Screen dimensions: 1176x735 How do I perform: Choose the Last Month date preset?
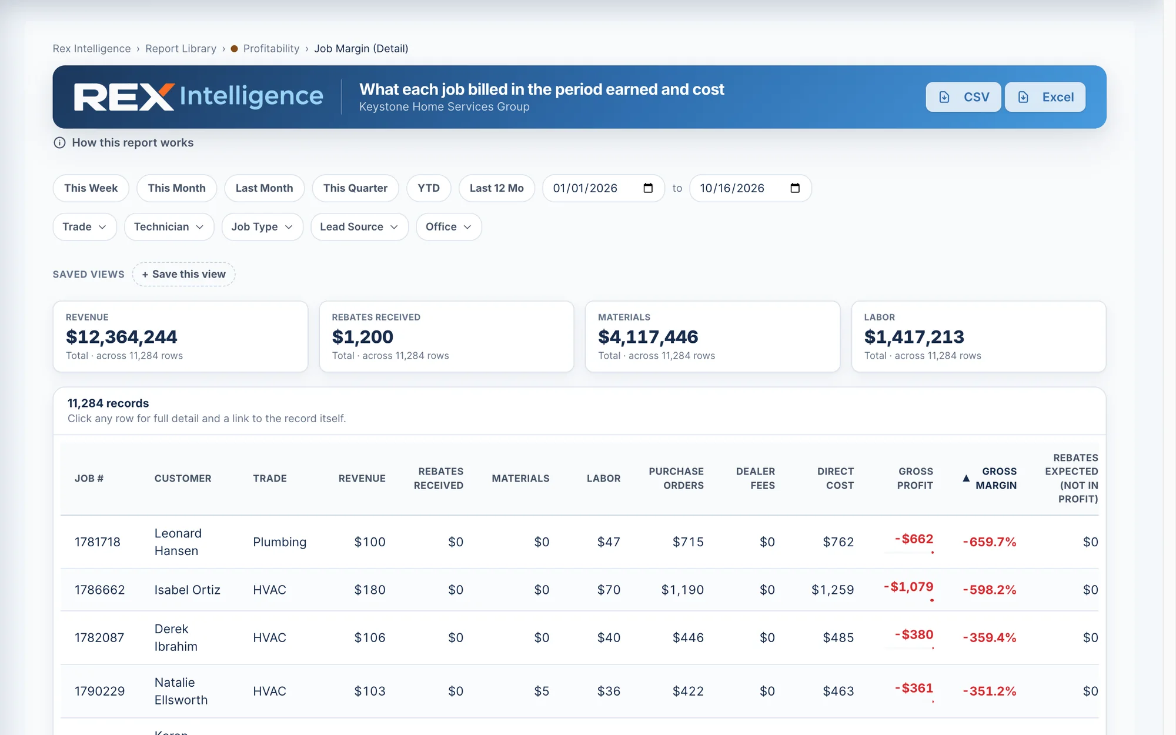[265, 188]
